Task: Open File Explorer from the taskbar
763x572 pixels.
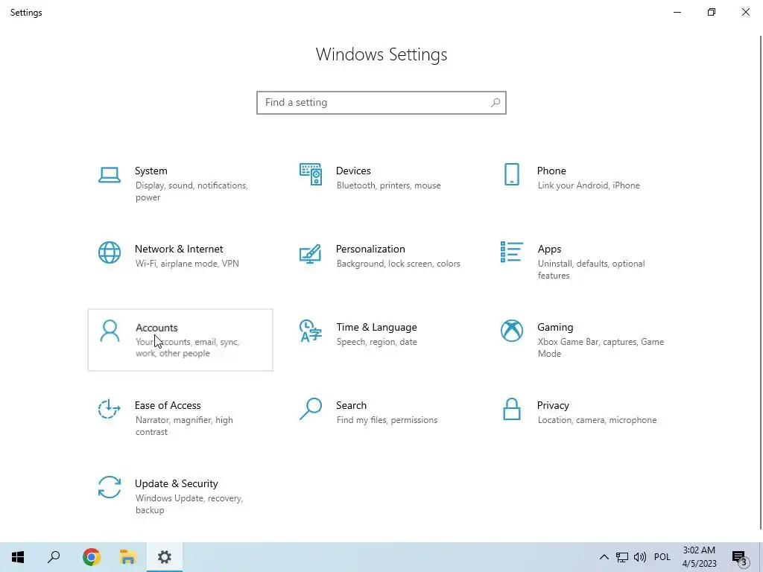Action: (127, 557)
